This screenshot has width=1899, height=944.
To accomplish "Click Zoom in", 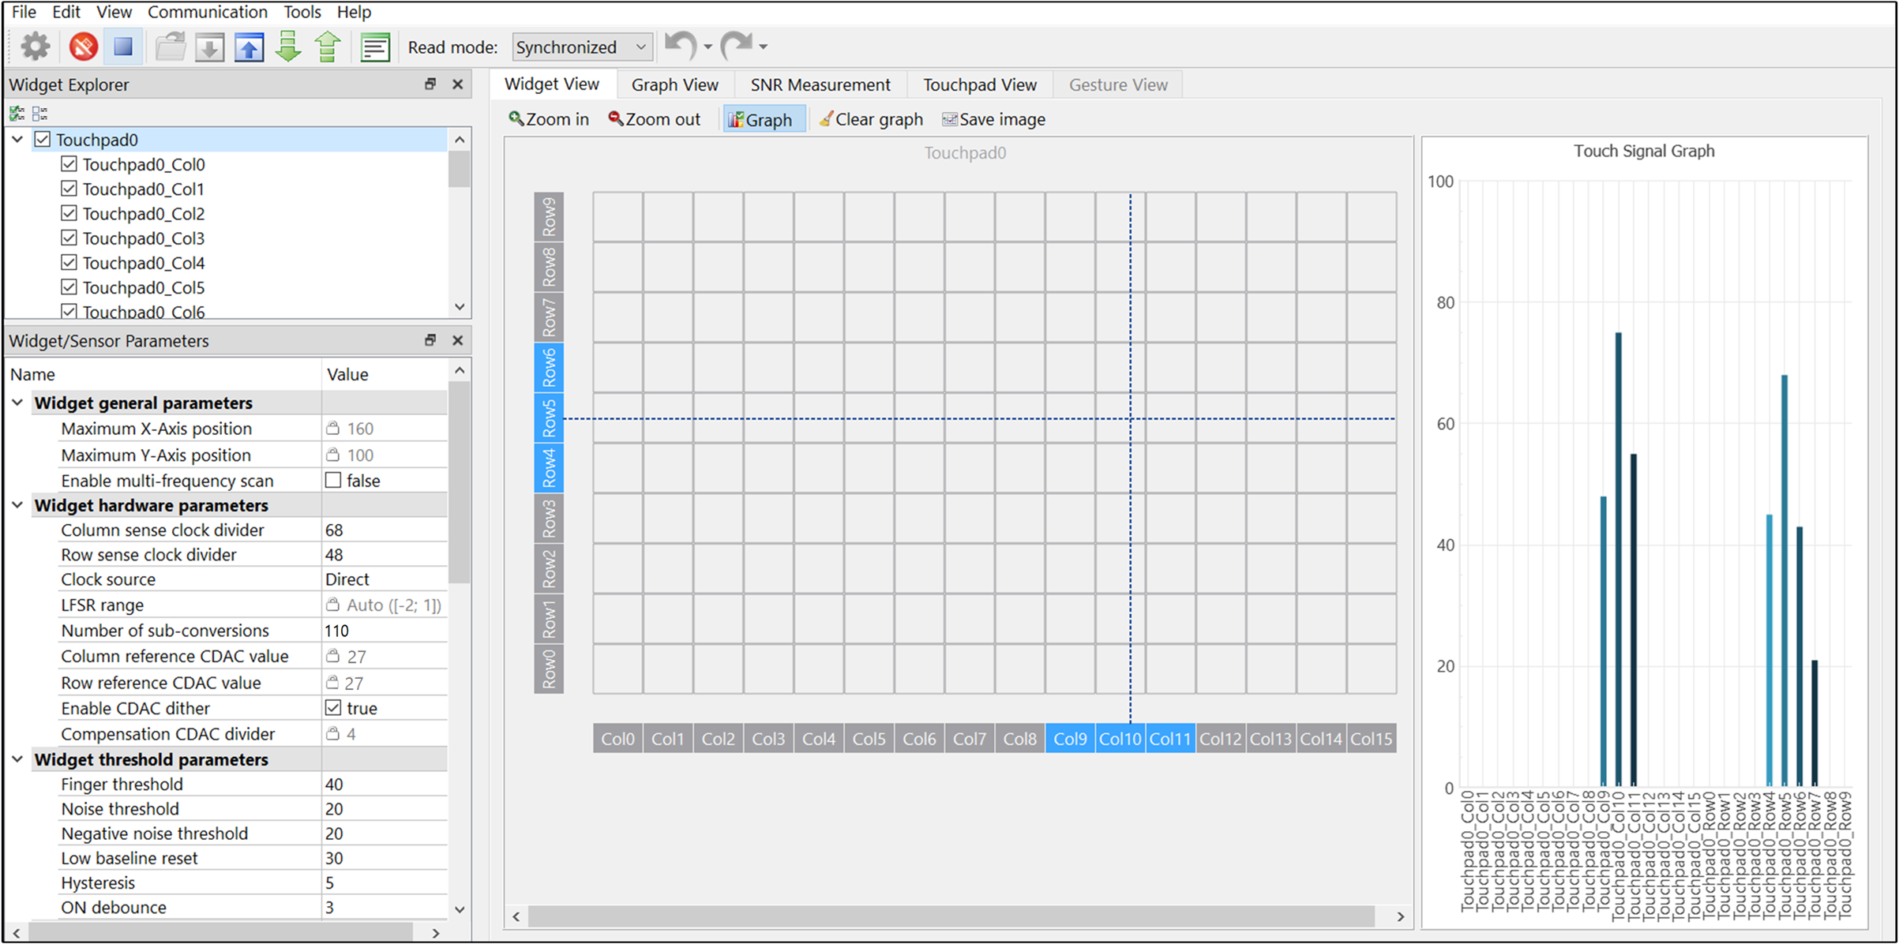I will (549, 119).
